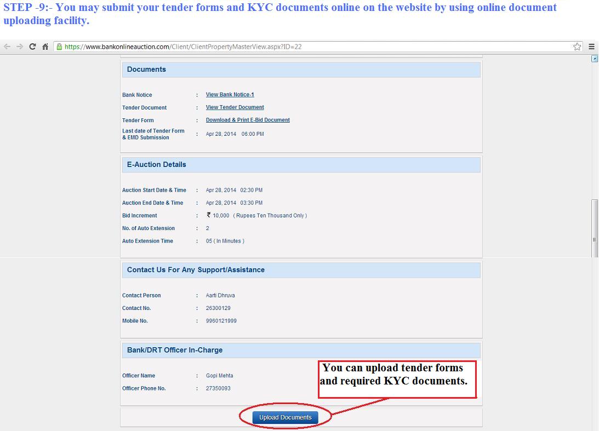Click bid increment value '10,000'
Image resolution: width=599 pixels, height=431 pixels.
coord(221,216)
